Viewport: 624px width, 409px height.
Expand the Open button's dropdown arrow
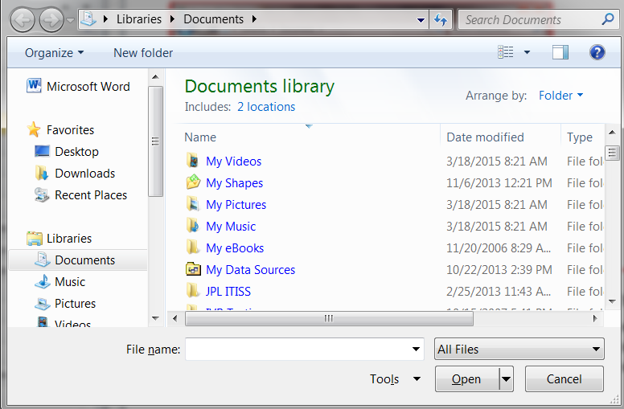tap(507, 379)
